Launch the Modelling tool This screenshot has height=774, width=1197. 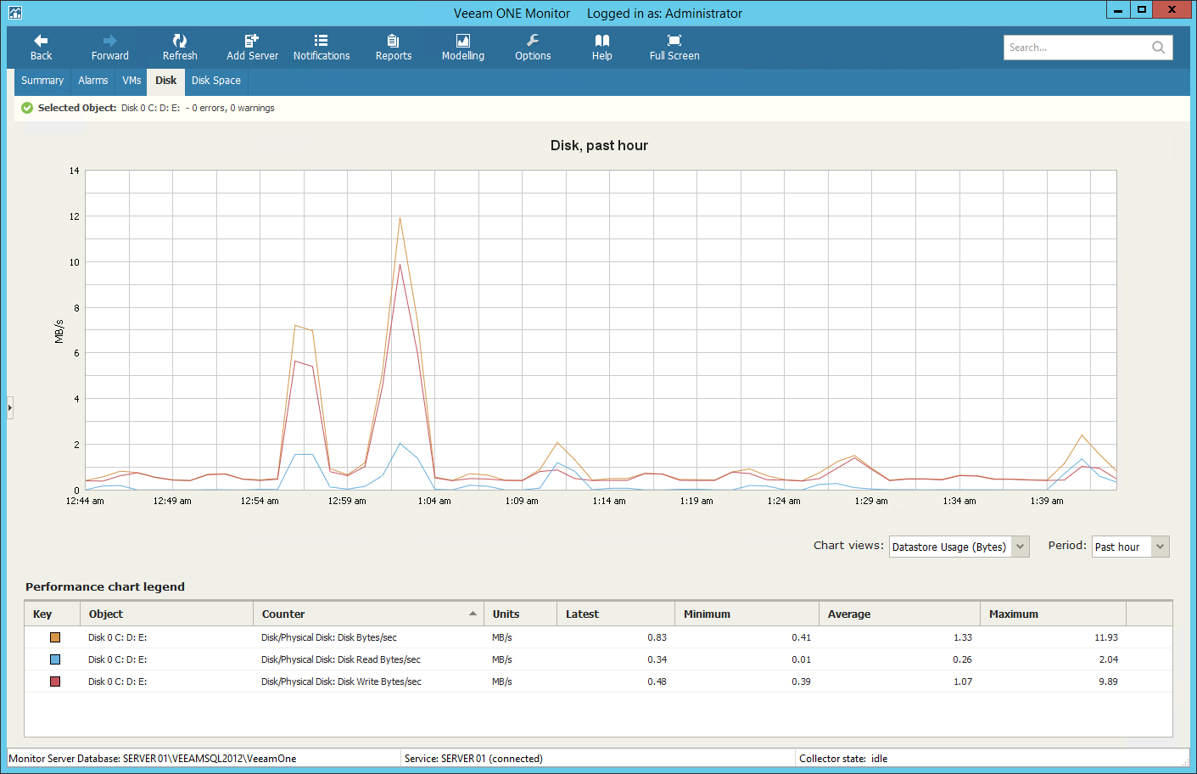tap(463, 48)
